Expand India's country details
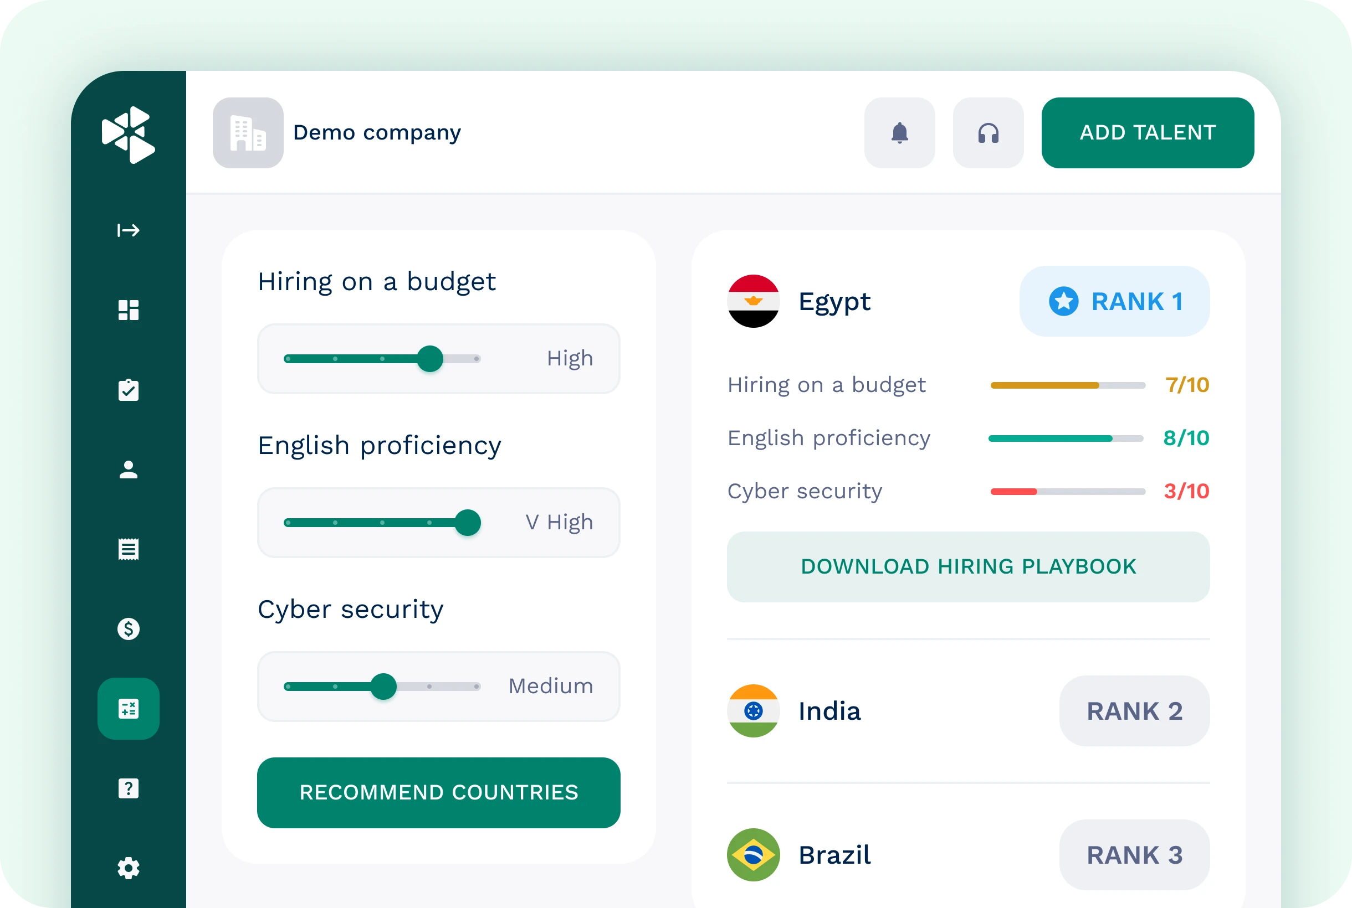The height and width of the screenshot is (908, 1352). 830,711
